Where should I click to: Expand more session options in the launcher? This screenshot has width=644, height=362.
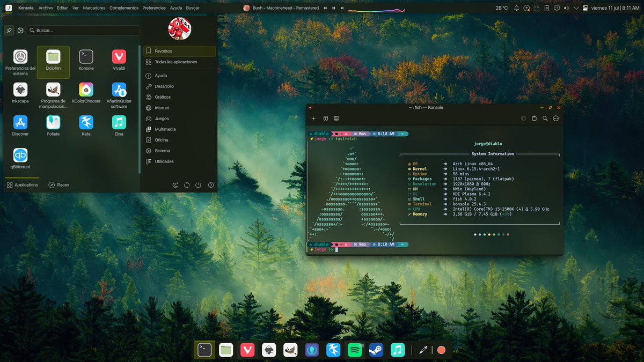tap(210, 184)
